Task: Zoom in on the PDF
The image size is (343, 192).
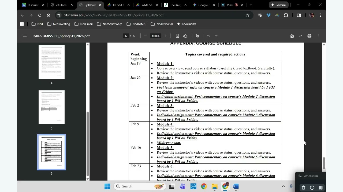Action: [166, 36]
